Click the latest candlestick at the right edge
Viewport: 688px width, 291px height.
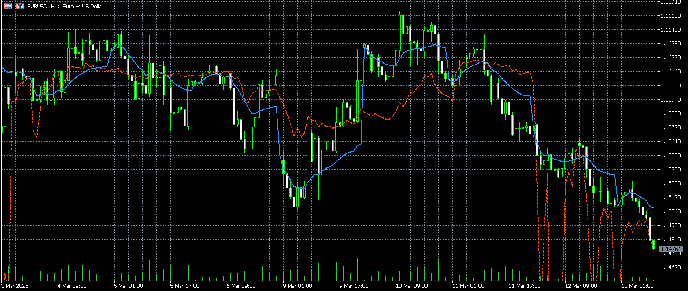pyautogui.click(x=653, y=244)
